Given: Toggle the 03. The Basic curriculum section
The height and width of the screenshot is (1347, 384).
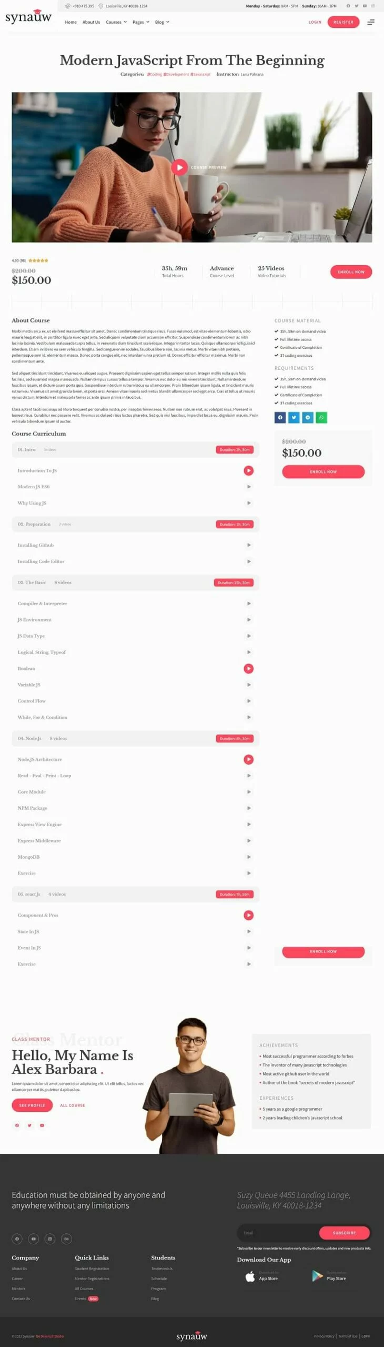Looking at the screenshot, I should pos(135,582).
